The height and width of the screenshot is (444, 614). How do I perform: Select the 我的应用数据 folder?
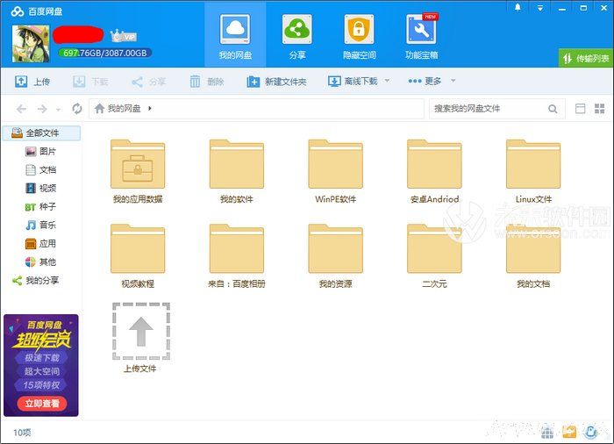138,171
